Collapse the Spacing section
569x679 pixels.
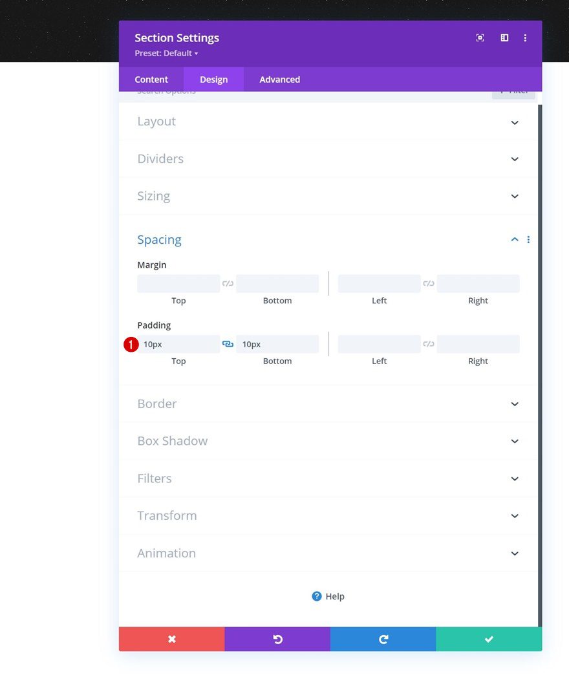(x=514, y=239)
